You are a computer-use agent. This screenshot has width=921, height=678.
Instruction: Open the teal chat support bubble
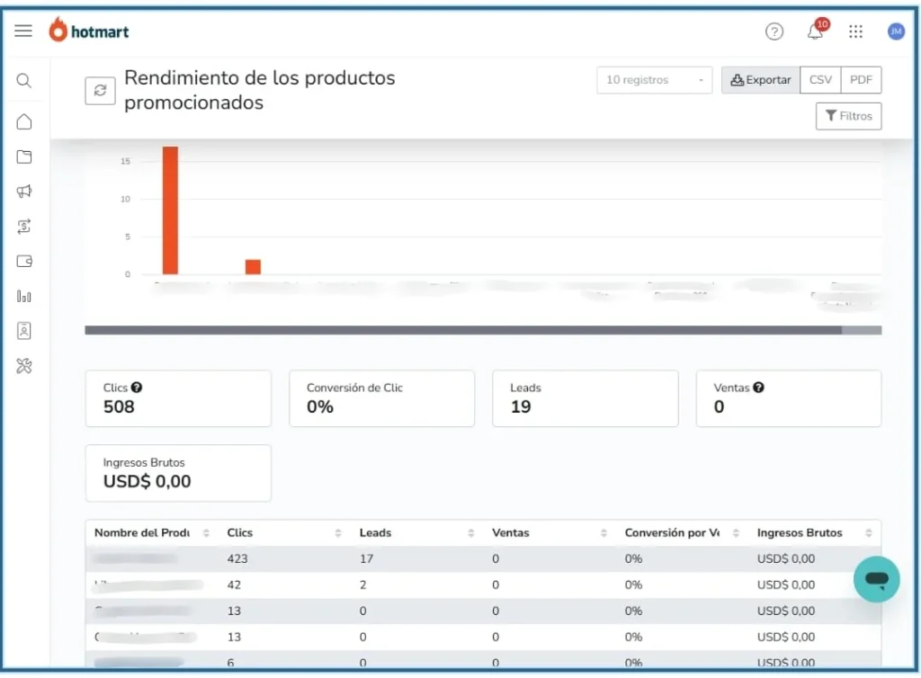[x=877, y=579]
